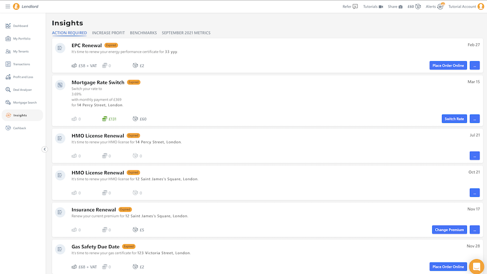
Task: Click the £131 savings on Mortgage Rate Switch
Action: pos(109,119)
